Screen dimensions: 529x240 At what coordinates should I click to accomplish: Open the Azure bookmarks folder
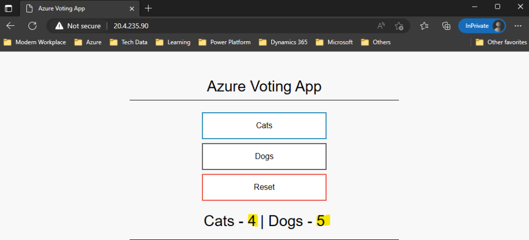tap(88, 42)
